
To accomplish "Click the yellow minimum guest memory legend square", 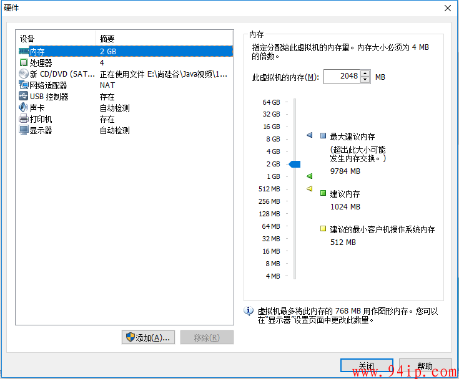I will [x=323, y=229].
